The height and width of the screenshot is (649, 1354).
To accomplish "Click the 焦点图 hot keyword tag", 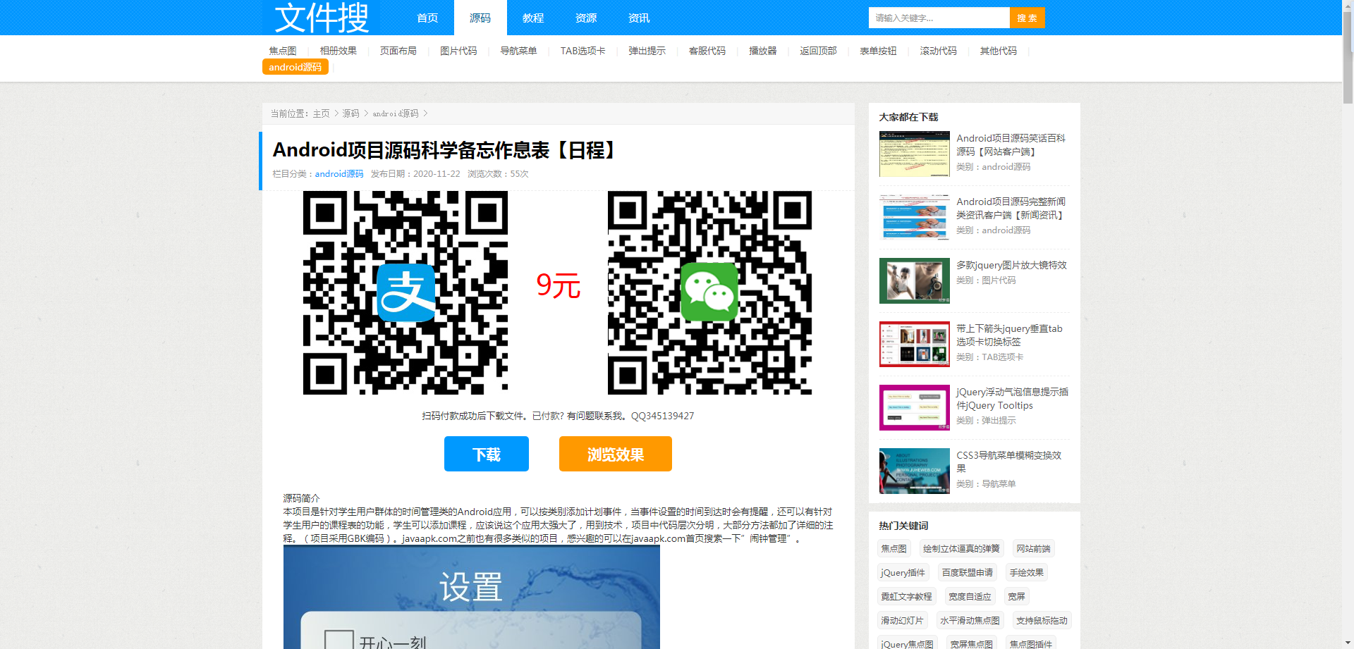I will [894, 548].
